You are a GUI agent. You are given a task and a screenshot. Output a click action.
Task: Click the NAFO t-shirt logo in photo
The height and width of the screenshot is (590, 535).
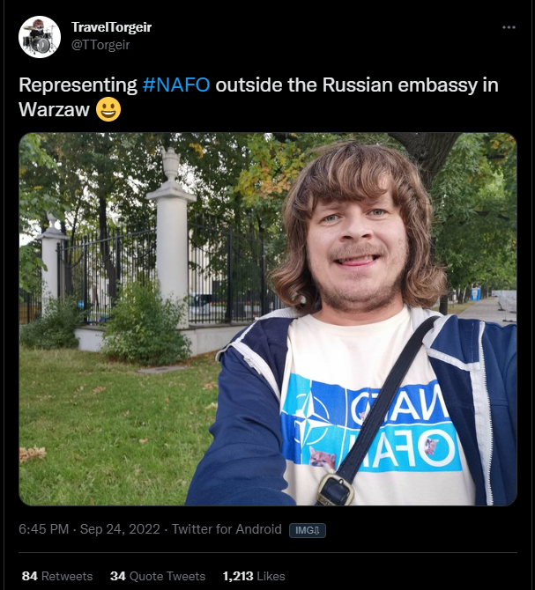tap(371, 424)
